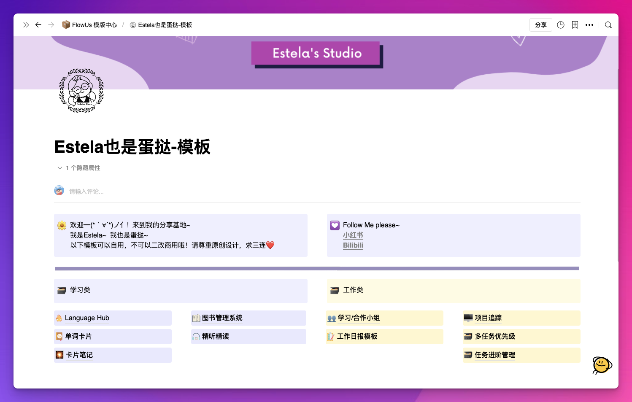Click the floating chick helper icon
The width and height of the screenshot is (632, 402).
[x=602, y=365]
